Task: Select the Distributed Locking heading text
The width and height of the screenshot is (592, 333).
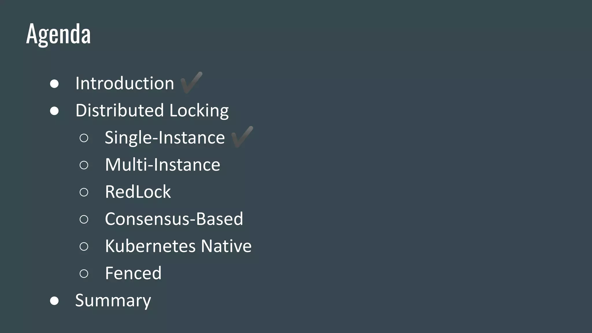Action: click(152, 110)
